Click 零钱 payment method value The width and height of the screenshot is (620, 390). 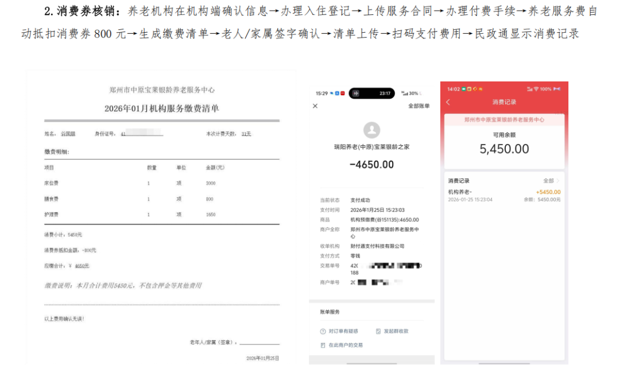click(355, 256)
